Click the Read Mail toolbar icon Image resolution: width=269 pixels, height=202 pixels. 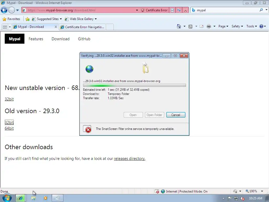pyautogui.click(x=201, y=26)
